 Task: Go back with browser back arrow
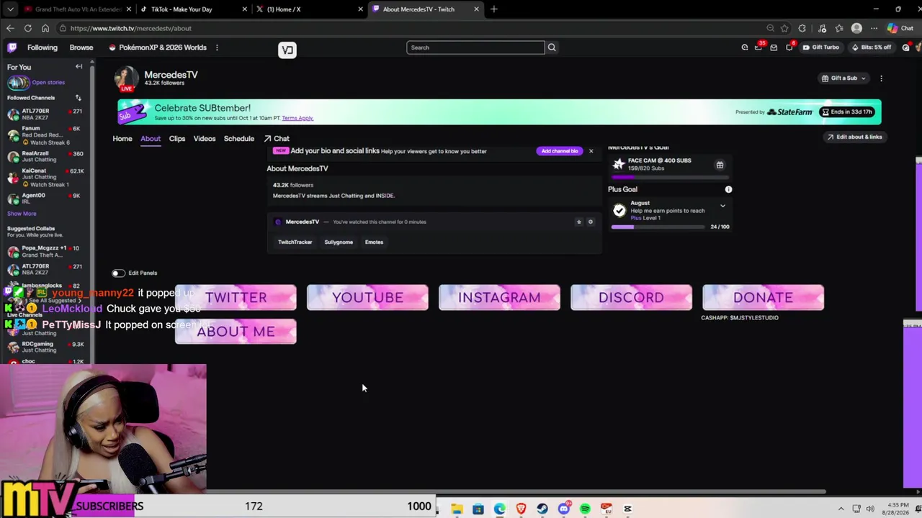click(10, 28)
